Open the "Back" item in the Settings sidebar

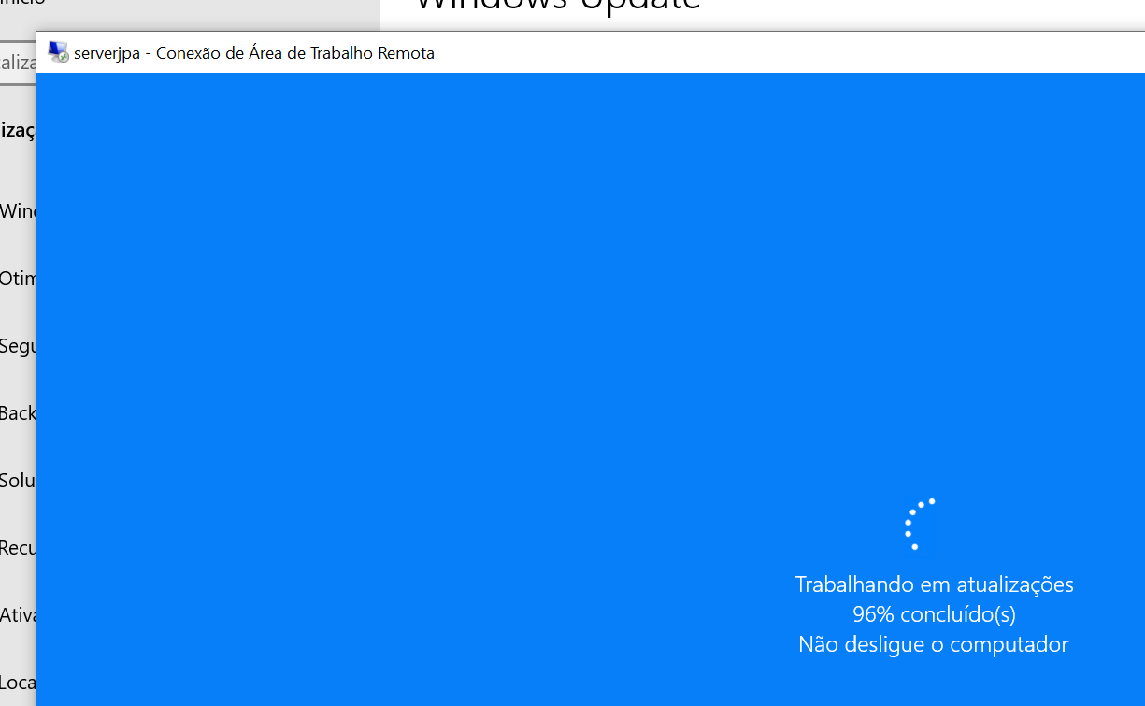click(18, 413)
